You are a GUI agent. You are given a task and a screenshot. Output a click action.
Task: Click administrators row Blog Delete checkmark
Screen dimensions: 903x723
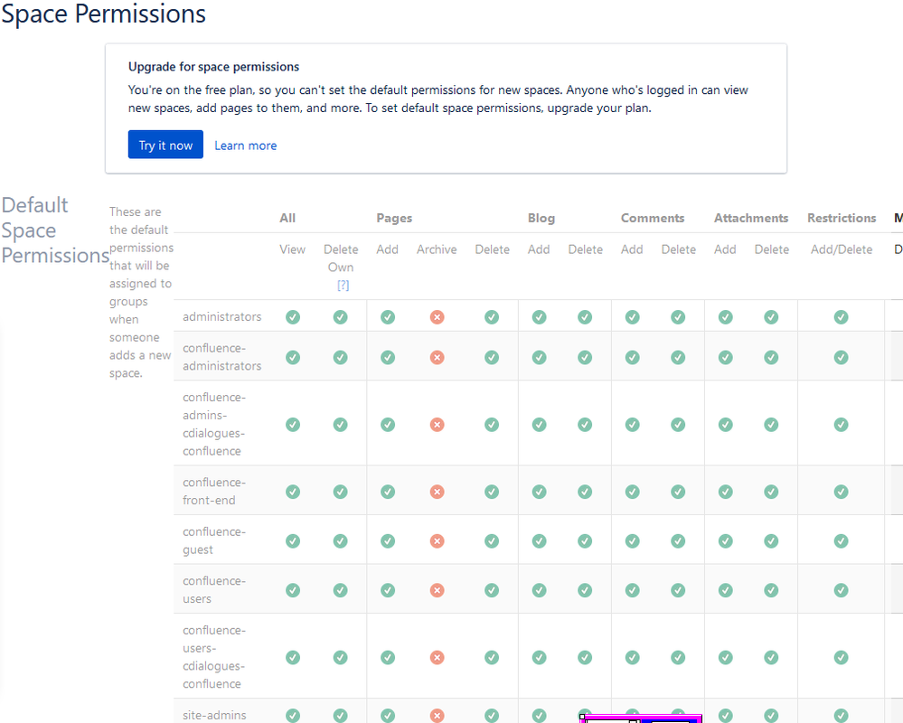click(x=585, y=317)
